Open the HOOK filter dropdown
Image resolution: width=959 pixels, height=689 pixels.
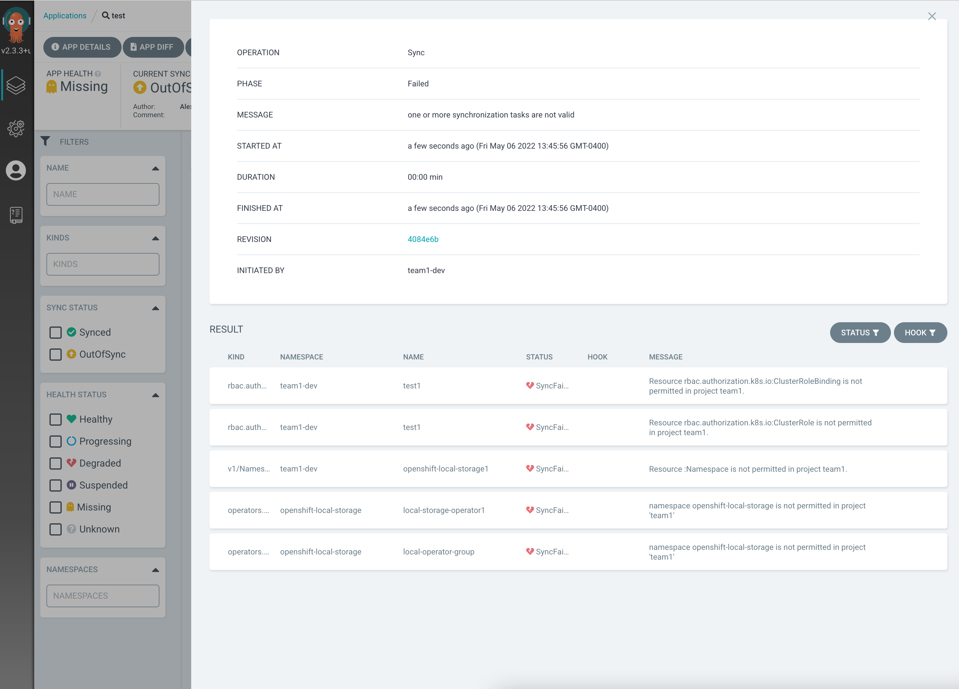coord(920,333)
